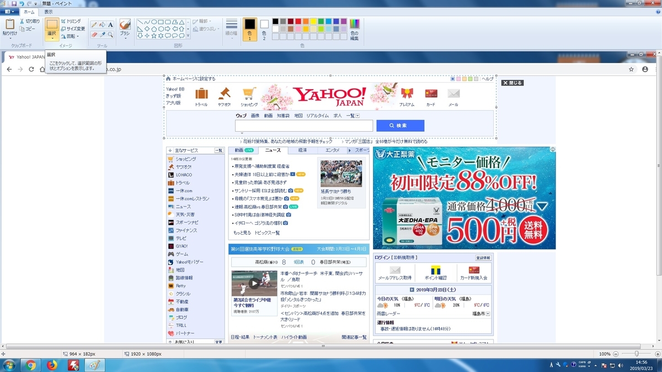Click the Firefox icon in the taskbar
This screenshot has width=662, height=372.
52,365
